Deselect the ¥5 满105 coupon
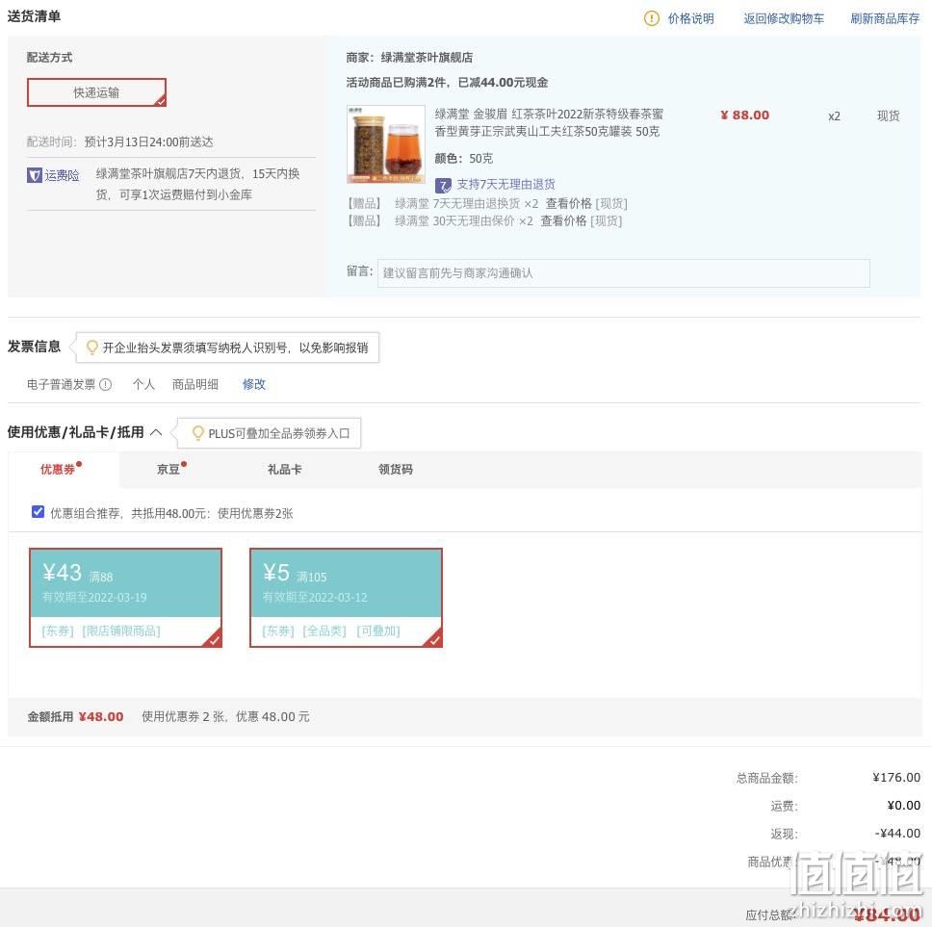Viewport: 932px width, 927px height. [346, 598]
